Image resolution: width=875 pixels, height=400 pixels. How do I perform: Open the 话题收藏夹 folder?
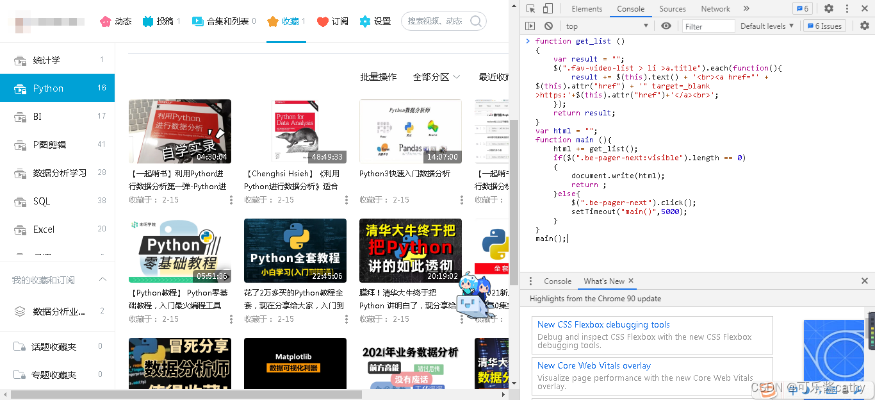pyautogui.click(x=58, y=346)
